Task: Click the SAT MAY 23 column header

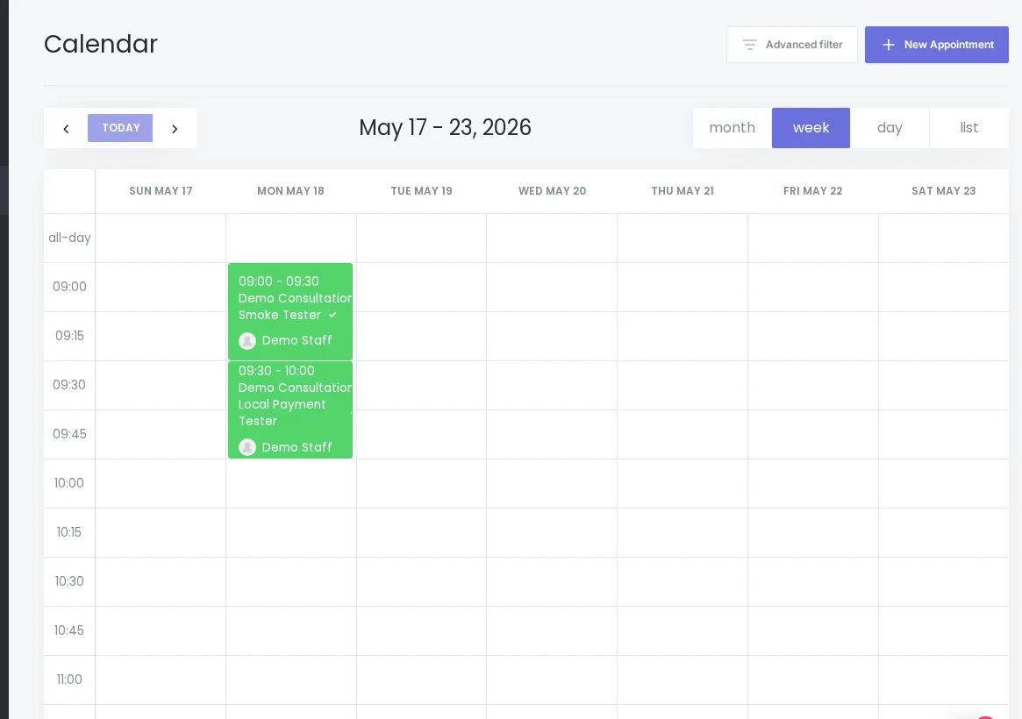Action: (x=943, y=191)
